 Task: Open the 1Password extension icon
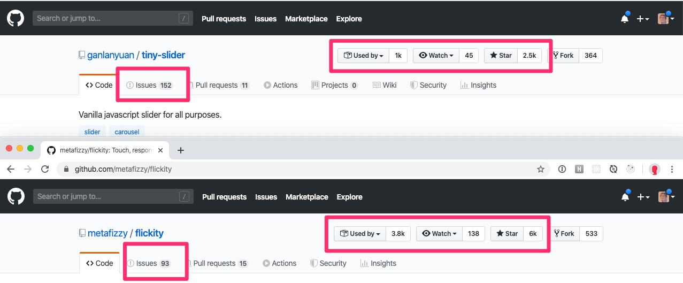[x=562, y=169]
